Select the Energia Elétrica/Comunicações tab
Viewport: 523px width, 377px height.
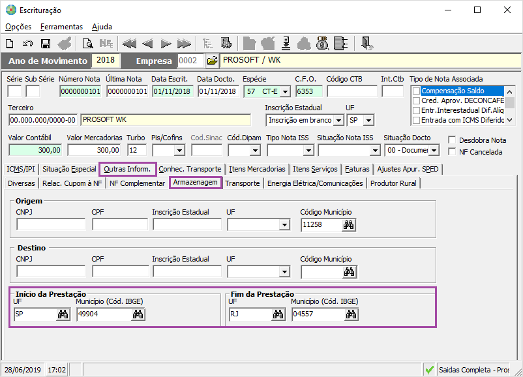coord(315,183)
